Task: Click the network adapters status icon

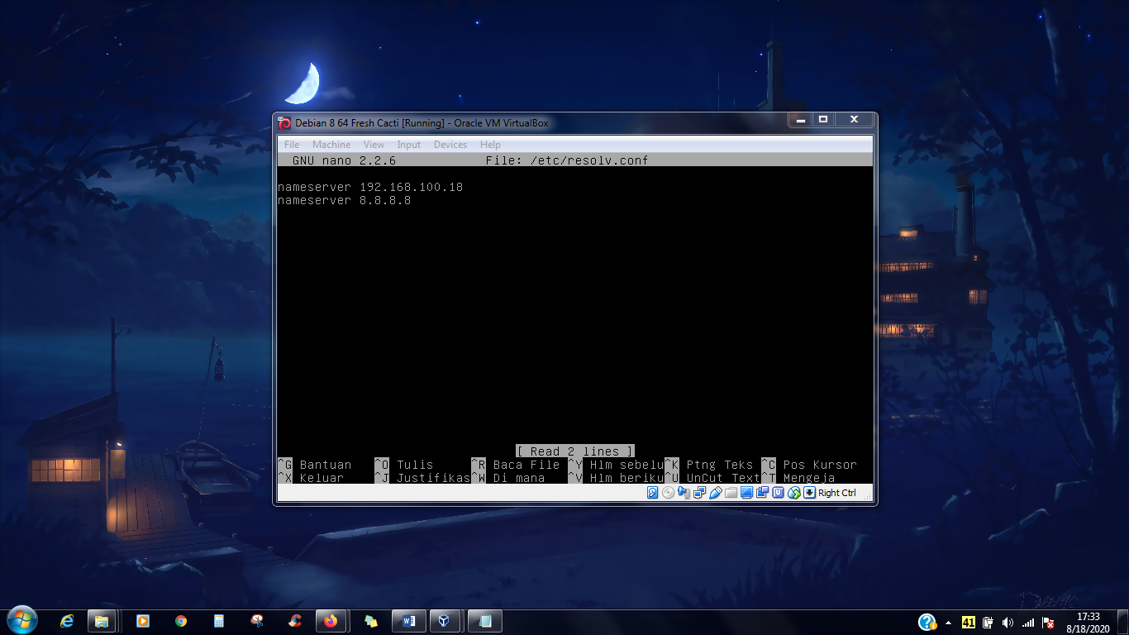Action: click(700, 493)
